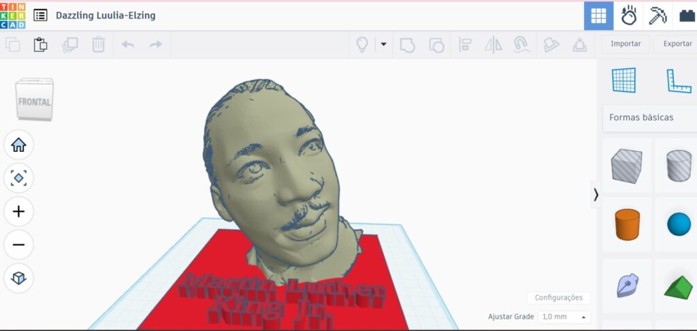The width and height of the screenshot is (697, 331).
Task: Zoom out with the minus button
Action: (x=18, y=245)
